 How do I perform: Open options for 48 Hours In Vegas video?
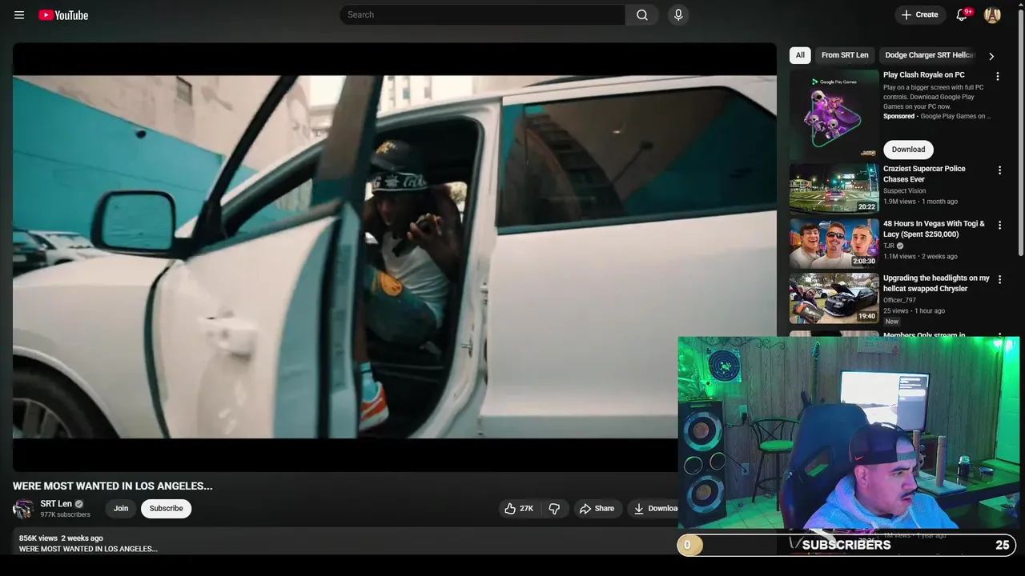(x=999, y=226)
